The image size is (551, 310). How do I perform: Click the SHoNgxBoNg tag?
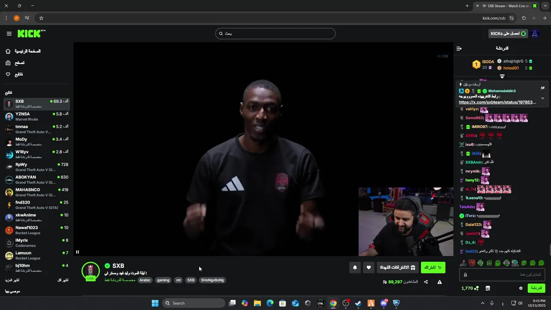point(213,280)
